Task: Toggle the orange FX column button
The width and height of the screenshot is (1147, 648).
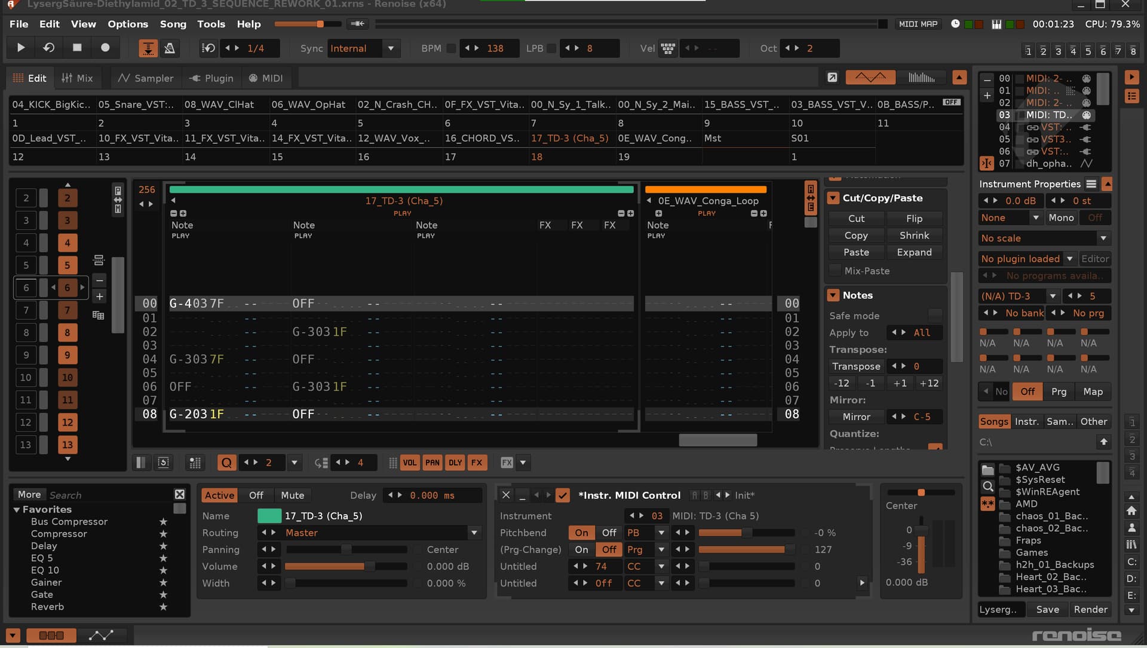Action: tap(477, 462)
